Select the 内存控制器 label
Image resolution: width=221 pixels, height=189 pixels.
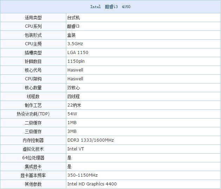click(x=33, y=140)
